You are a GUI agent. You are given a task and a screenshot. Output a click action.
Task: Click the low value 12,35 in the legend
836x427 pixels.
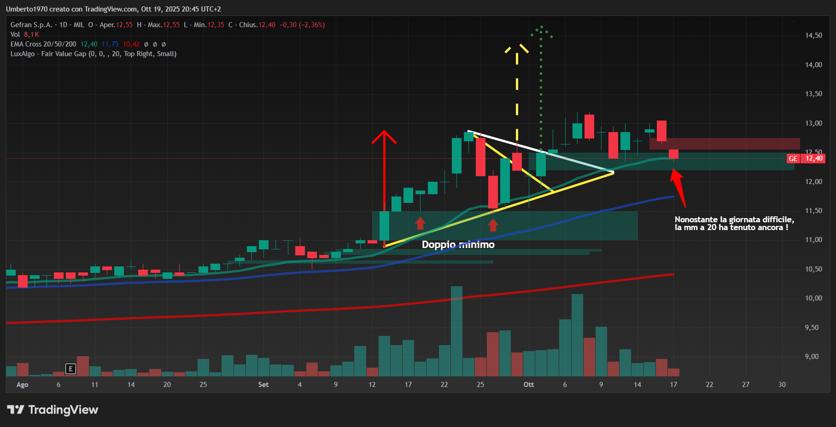[216, 25]
